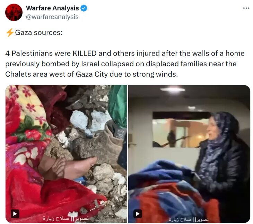The width and height of the screenshot is (253, 224).
Task: Open the three-dot more options menu
Action: tap(246, 8)
